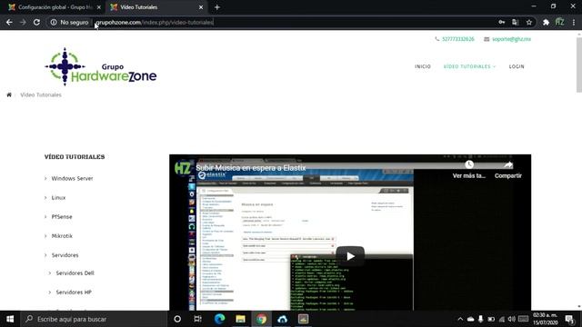Open the Linux category

point(58,198)
